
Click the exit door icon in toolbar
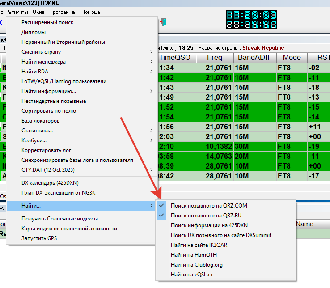pyautogui.click(x=163, y=22)
